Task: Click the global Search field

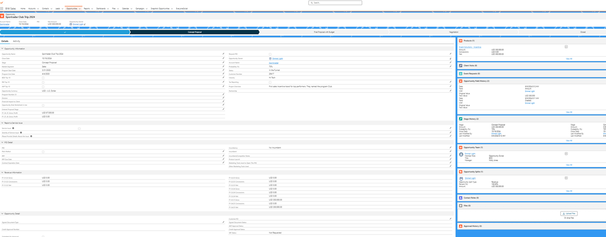Action: coord(336,3)
